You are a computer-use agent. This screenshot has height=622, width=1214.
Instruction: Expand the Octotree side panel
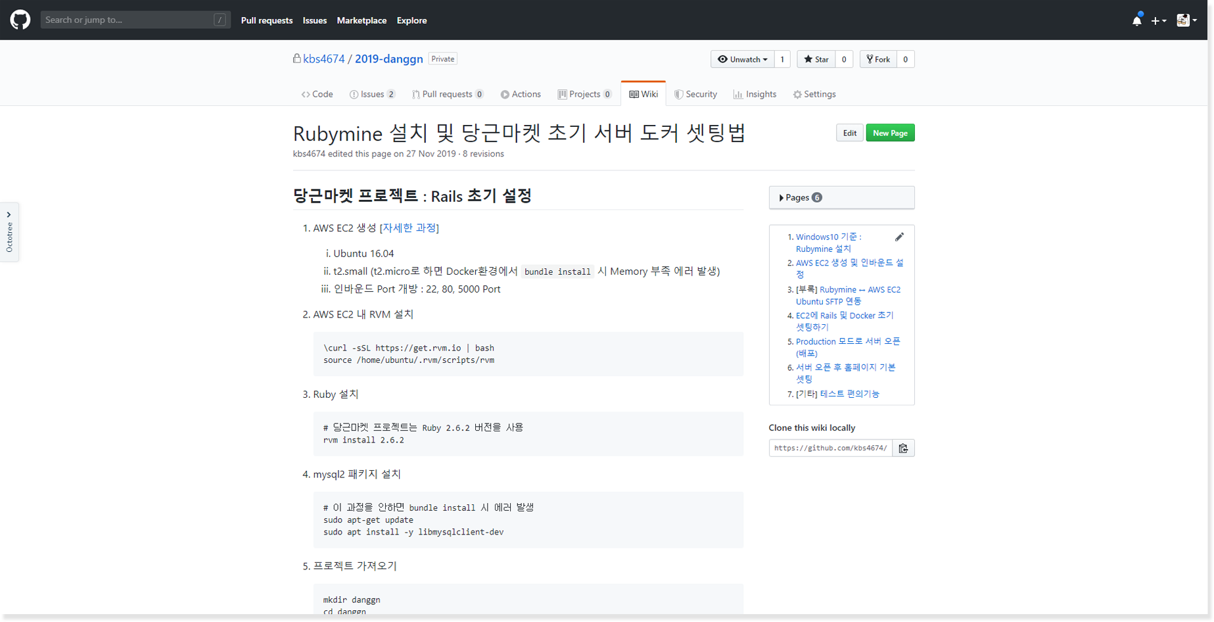tap(9, 231)
